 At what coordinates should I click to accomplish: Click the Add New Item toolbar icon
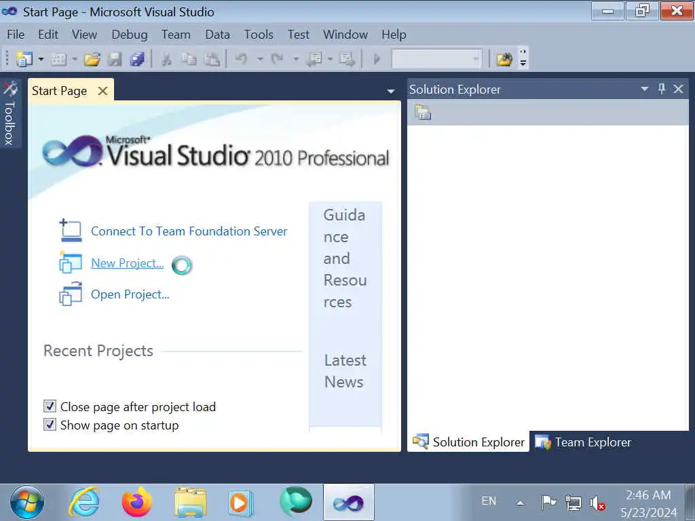(x=58, y=59)
